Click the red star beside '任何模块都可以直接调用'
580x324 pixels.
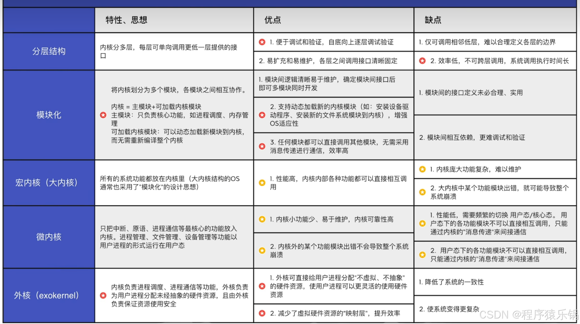tap(262, 146)
